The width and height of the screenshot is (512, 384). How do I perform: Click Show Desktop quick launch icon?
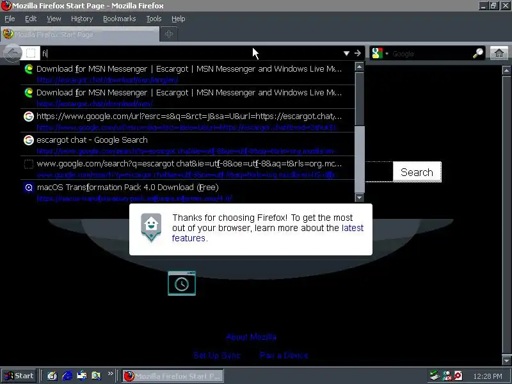pyautogui.click(x=52, y=376)
